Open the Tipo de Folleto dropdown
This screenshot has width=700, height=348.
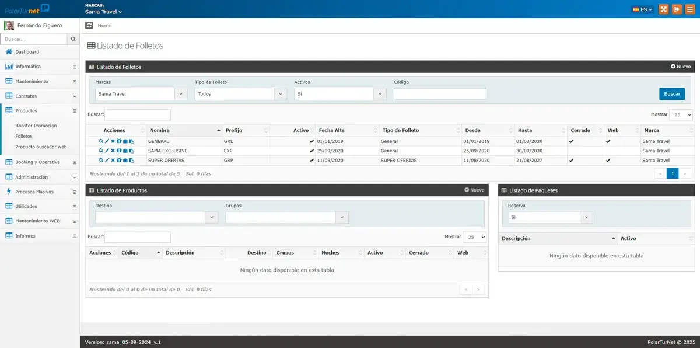click(240, 94)
